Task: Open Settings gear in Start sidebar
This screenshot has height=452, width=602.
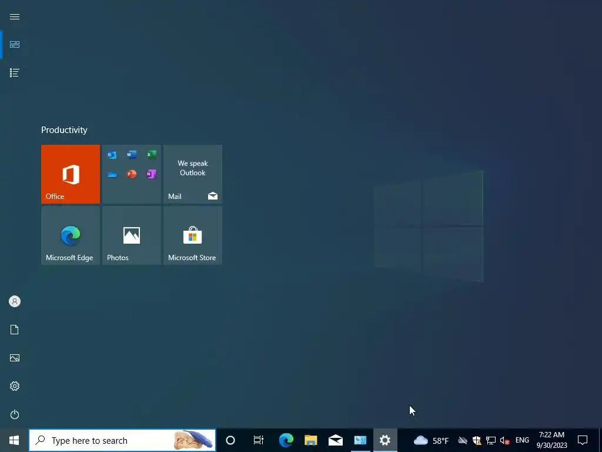Action: coord(15,386)
